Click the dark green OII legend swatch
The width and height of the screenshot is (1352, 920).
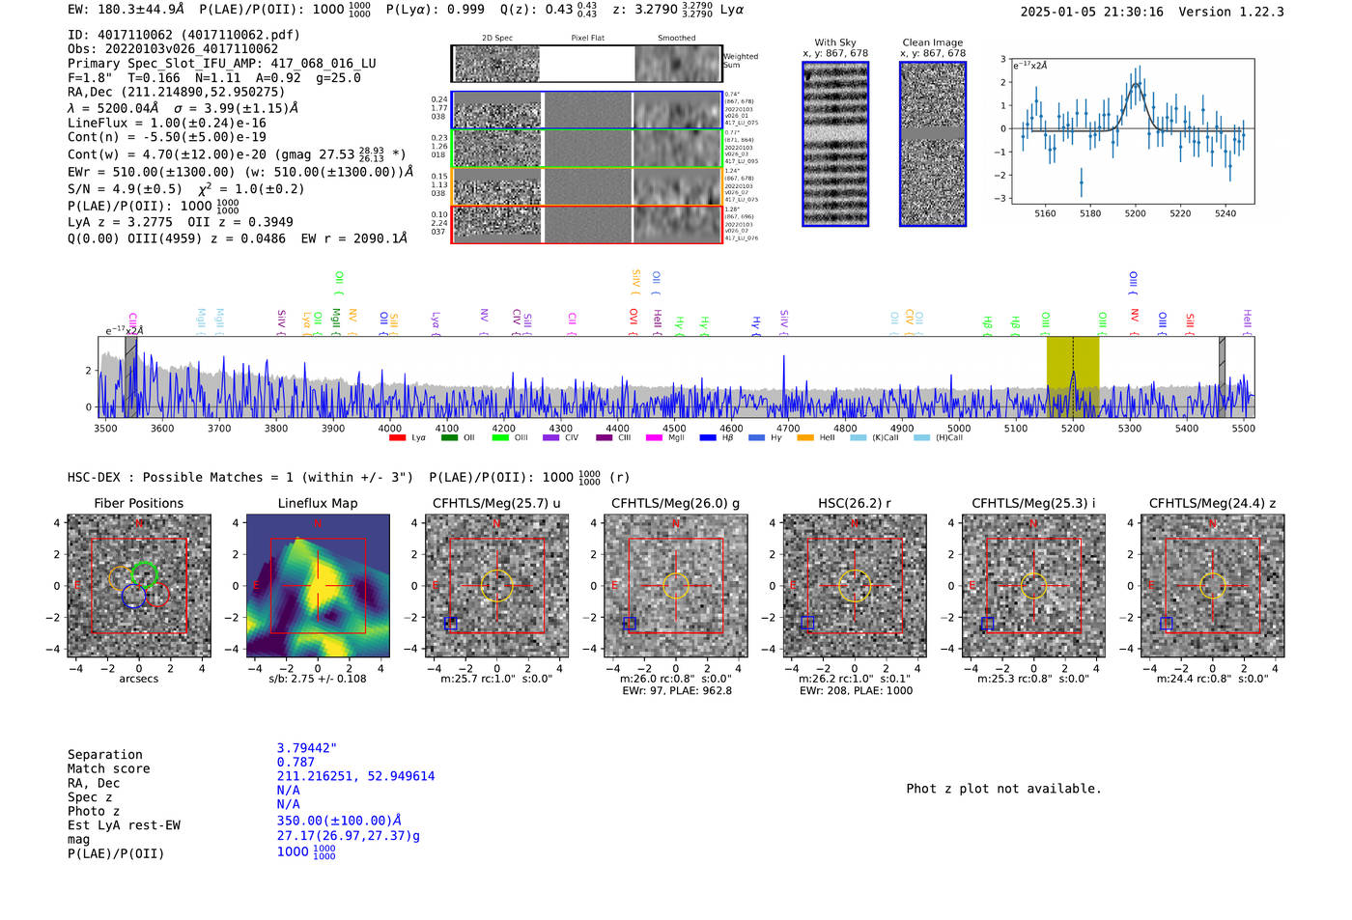[449, 438]
